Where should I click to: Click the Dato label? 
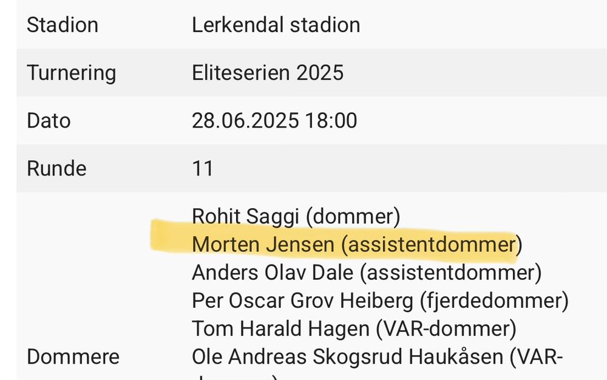pyautogui.click(x=49, y=120)
